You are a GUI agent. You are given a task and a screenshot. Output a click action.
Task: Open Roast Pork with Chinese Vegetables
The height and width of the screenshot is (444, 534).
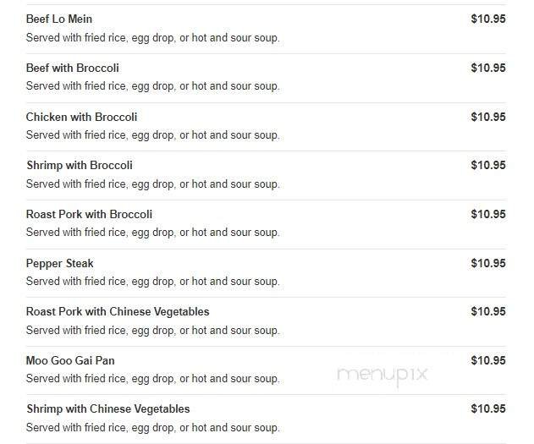[118, 311]
